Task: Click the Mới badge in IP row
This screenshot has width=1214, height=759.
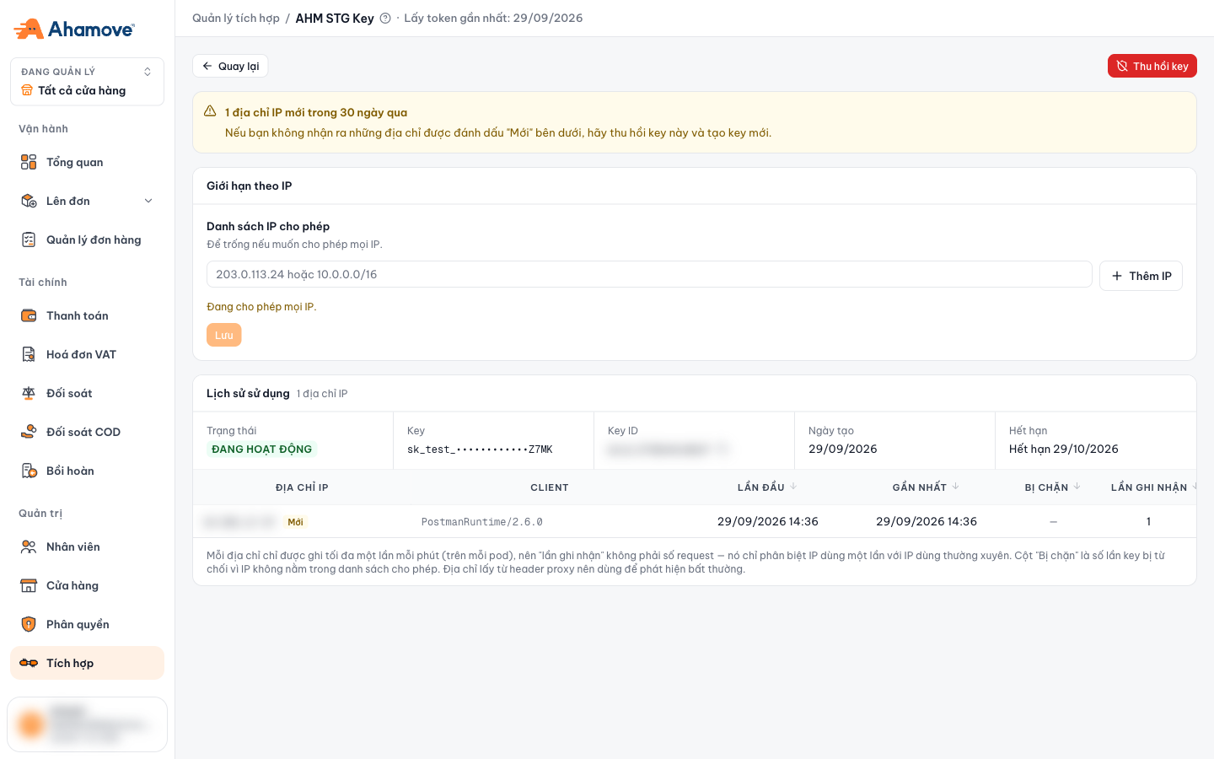Action: click(x=295, y=522)
